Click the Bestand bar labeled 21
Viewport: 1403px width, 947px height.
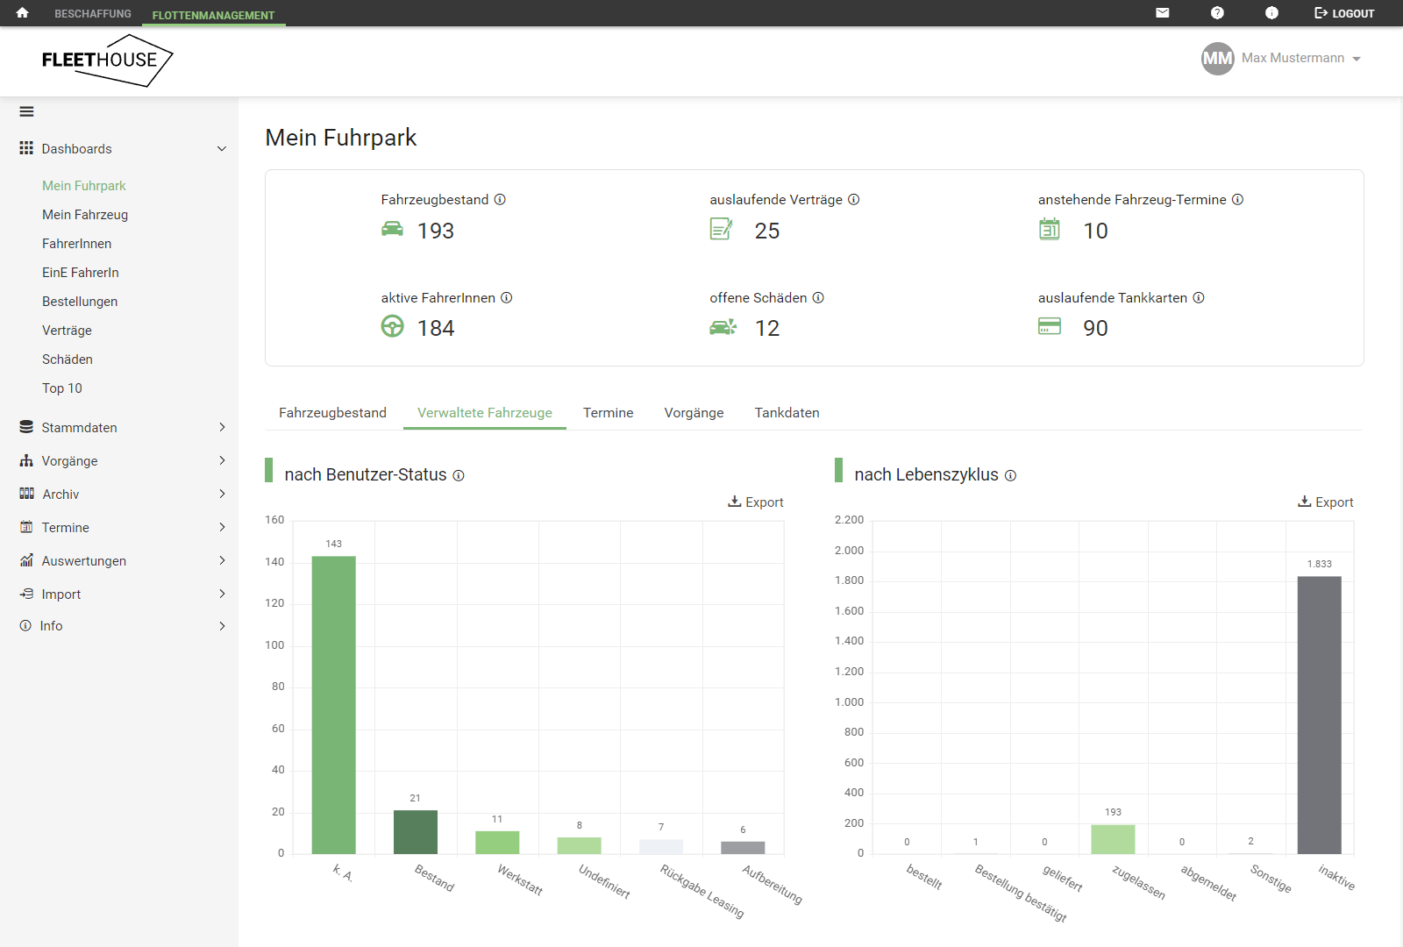[x=416, y=832]
